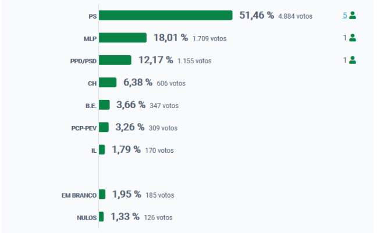This screenshot has width=384, height=233.
Task: Click the PCP-PEV result bar
Action: (x=104, y=127)
